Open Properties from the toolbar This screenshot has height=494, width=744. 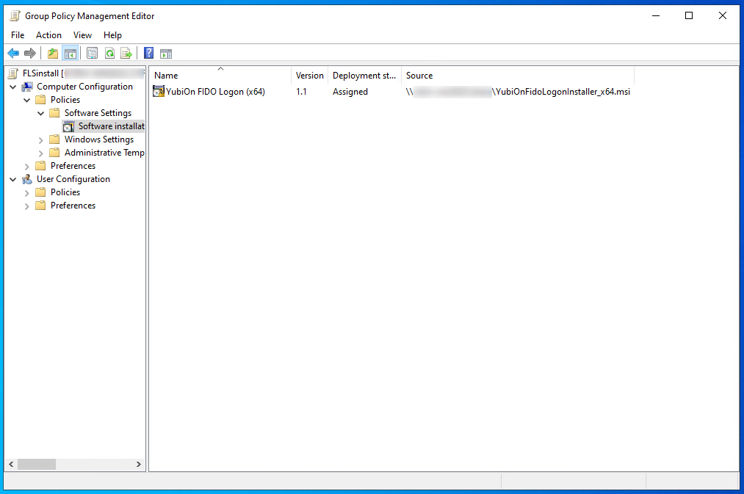[92, 53]
